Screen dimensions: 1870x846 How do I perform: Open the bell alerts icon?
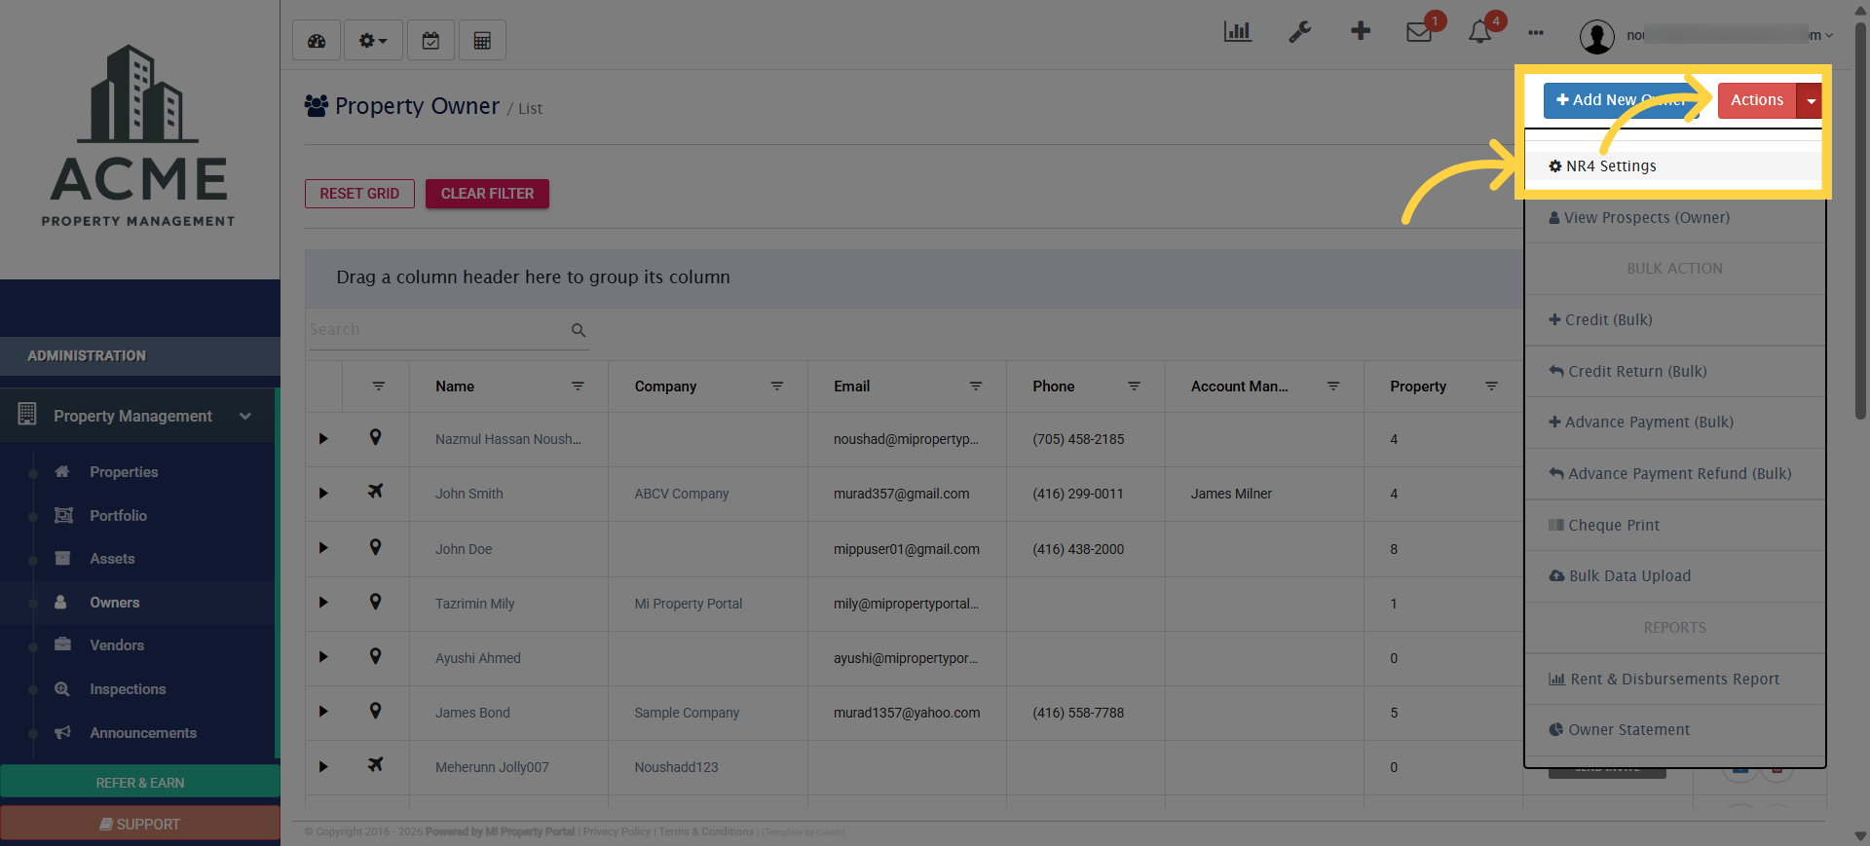1479,32
